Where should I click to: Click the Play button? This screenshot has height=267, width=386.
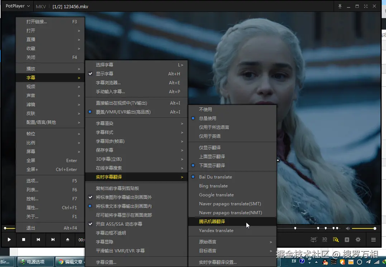point(9,240)
